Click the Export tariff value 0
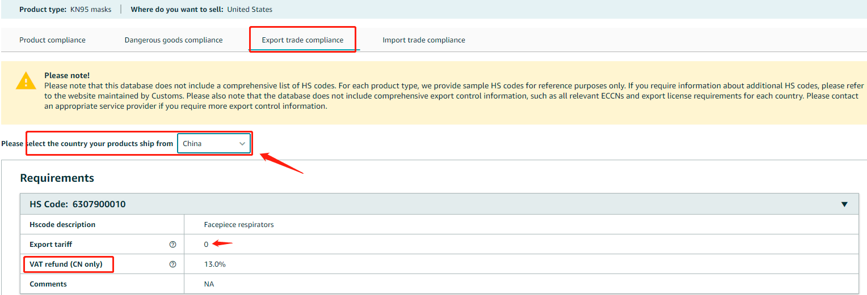 (207, 245)
